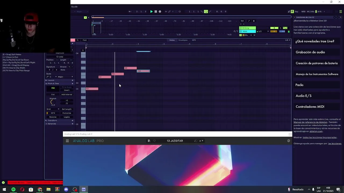Toggle the arrangement Loop switch in transport

206,12
